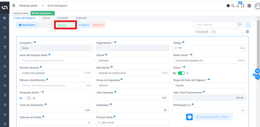This screenshot has height=127, width=260.
Task: Click the Multi Registro button
Action: (x=27, y=25)
